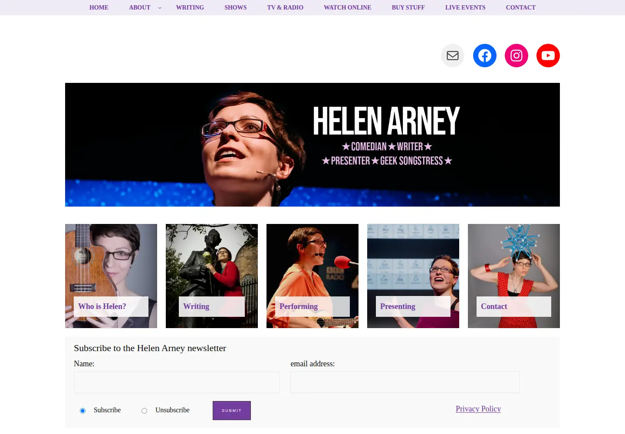
Task: Focus the email address input field
Action: pyautogui.click(x=405, y=382)
